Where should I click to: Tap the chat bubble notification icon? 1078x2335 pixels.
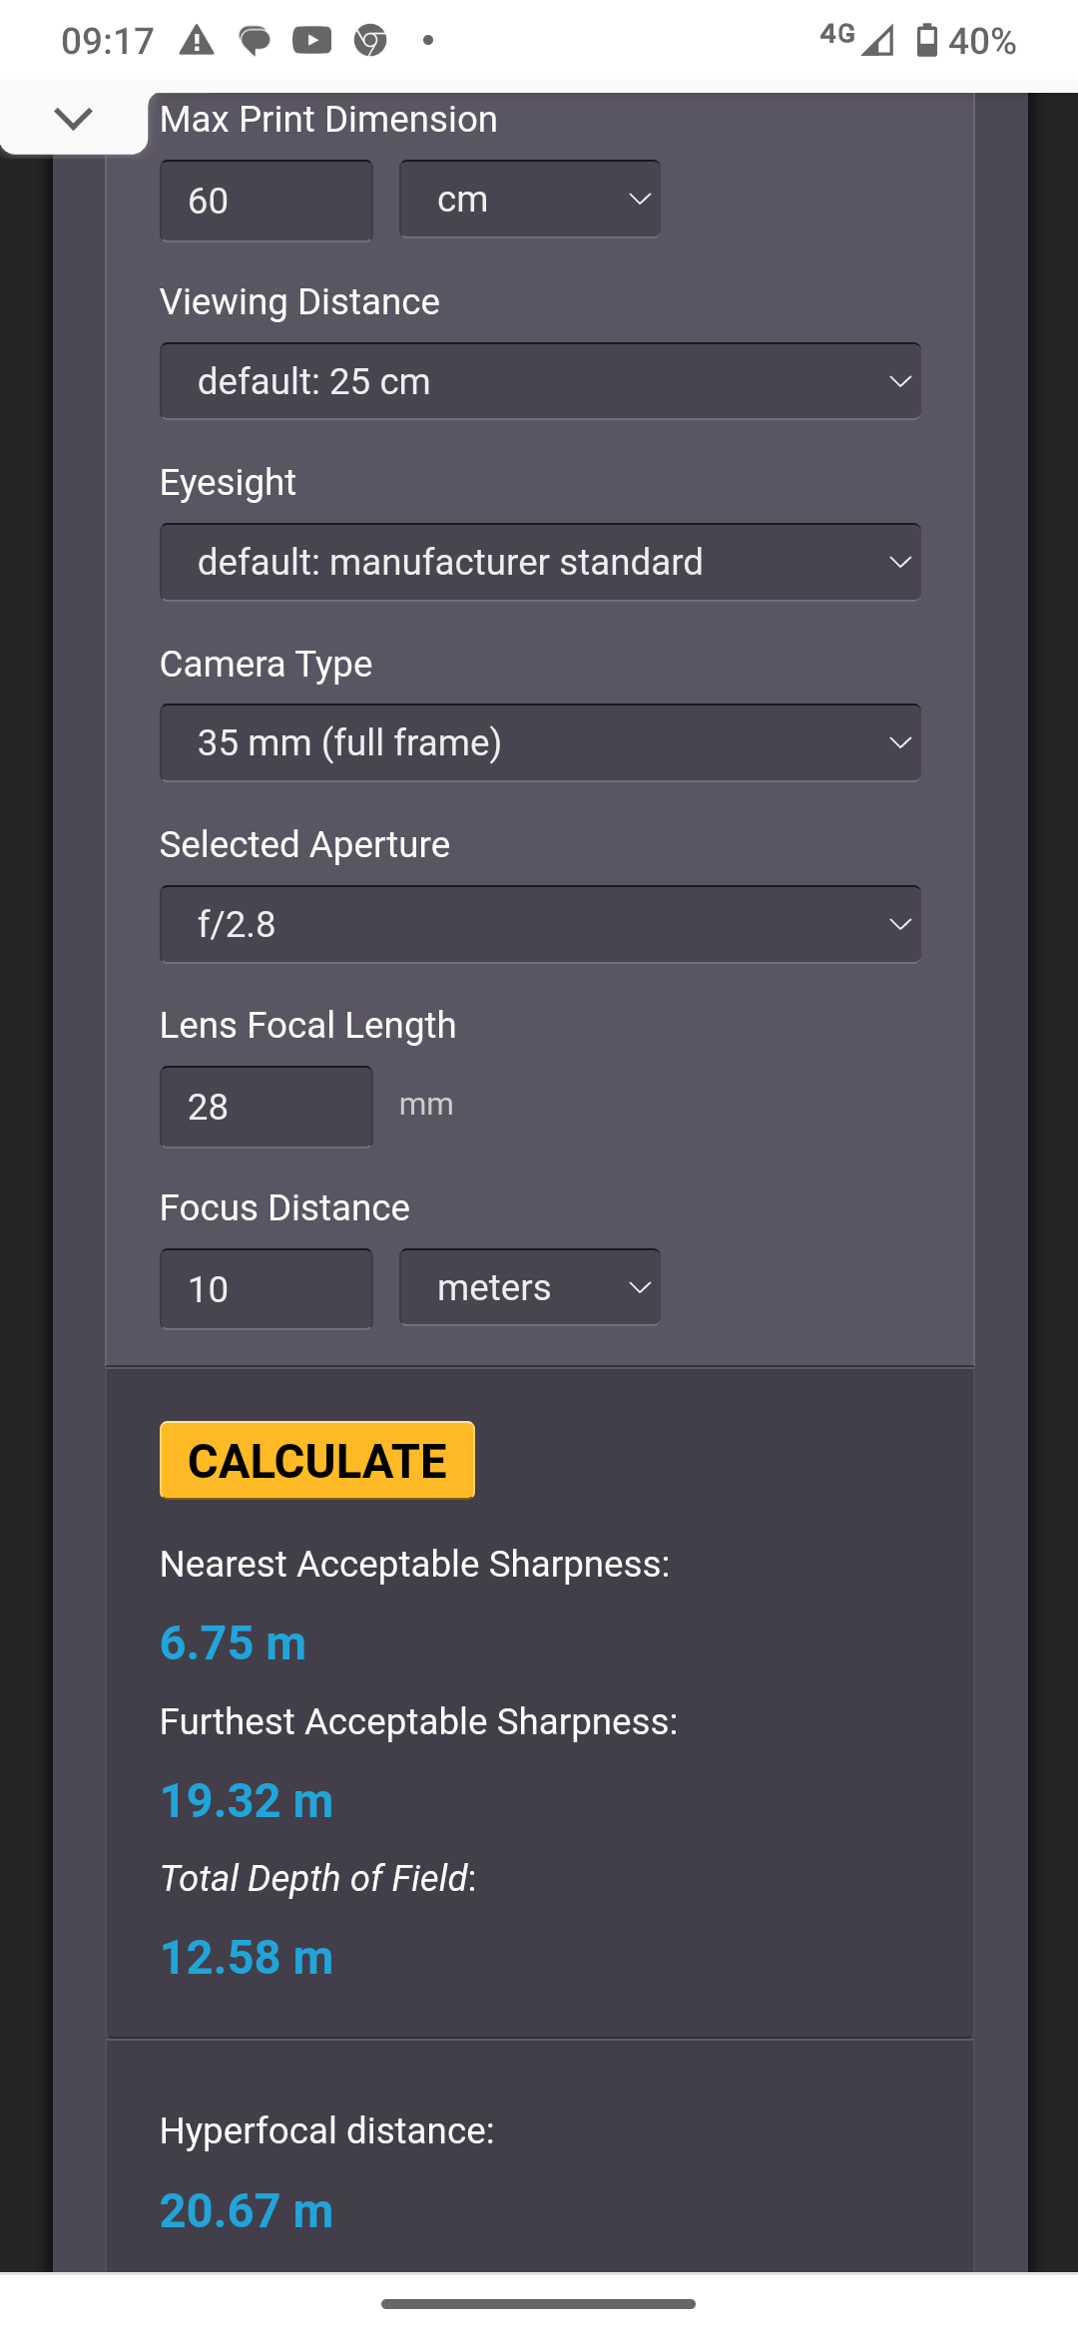pyautogui.click(x=255, y=41)
